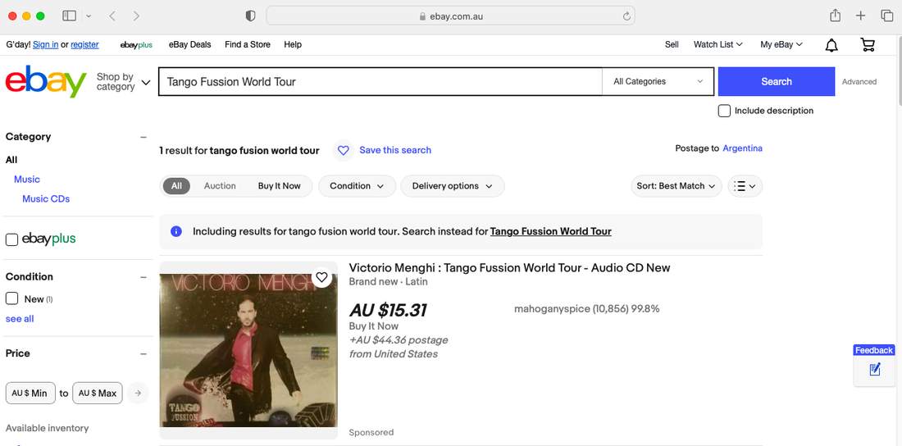The width and height of the screenshot is (902, 446).
Task: Select the All listings tab
Action: pyautogui.click(x=176, y=186)
